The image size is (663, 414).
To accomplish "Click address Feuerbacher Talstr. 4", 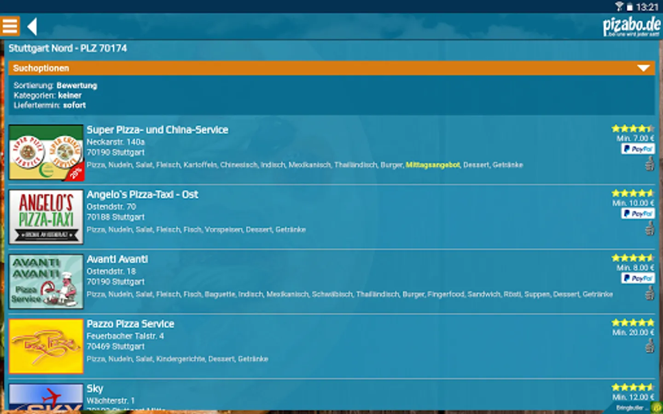I will pyautogui.click(x=125, y=336).
